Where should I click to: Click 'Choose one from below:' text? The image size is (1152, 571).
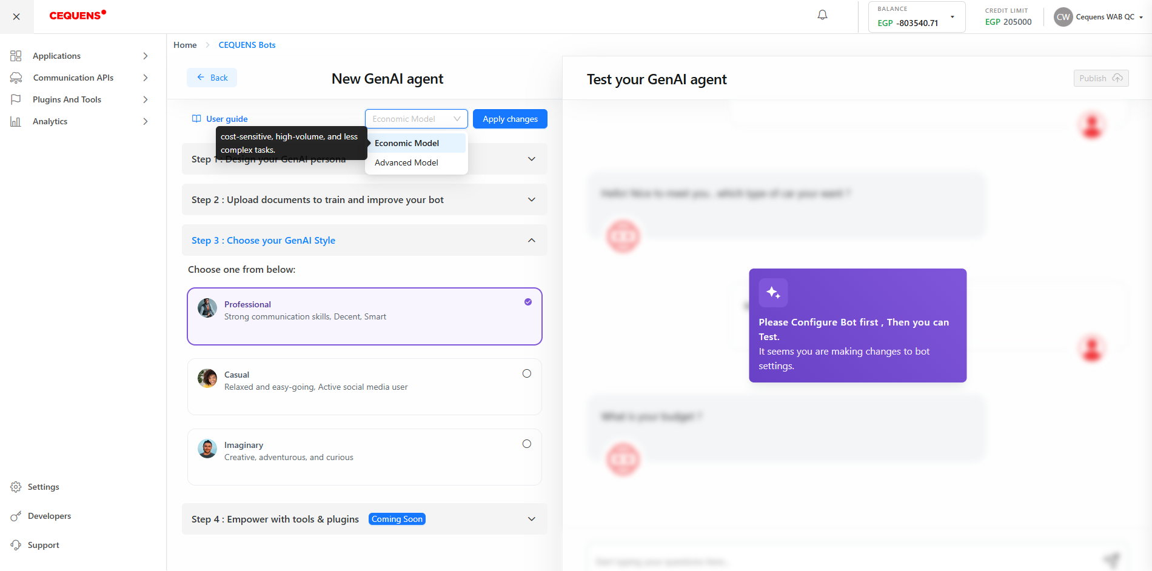[x=242, y=269]
